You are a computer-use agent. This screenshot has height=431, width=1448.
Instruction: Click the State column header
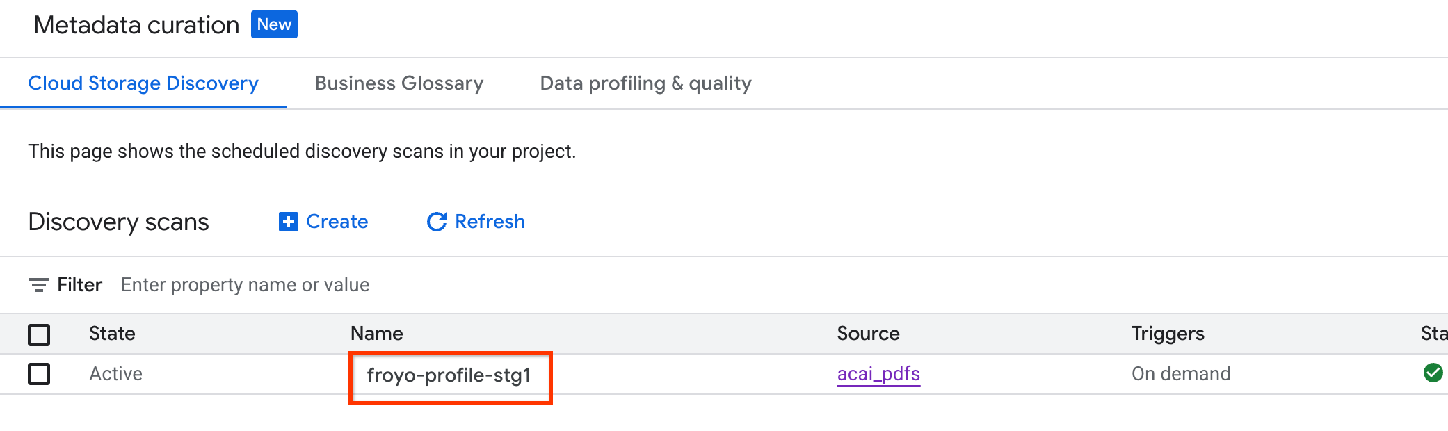[112, 334]
